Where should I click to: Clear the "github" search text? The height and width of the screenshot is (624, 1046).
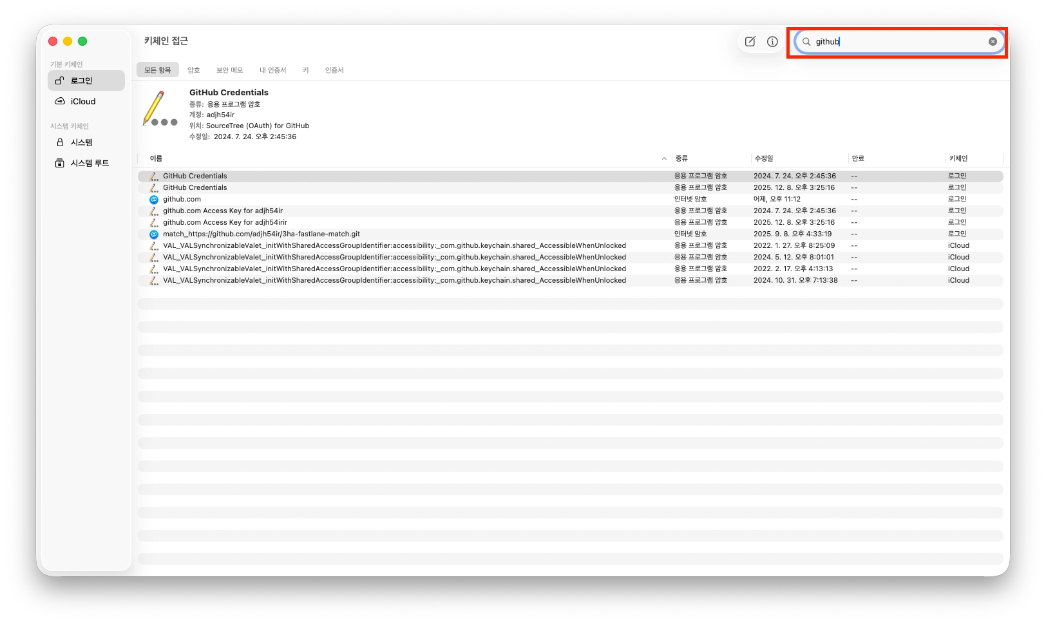click(x=993, y=41)
